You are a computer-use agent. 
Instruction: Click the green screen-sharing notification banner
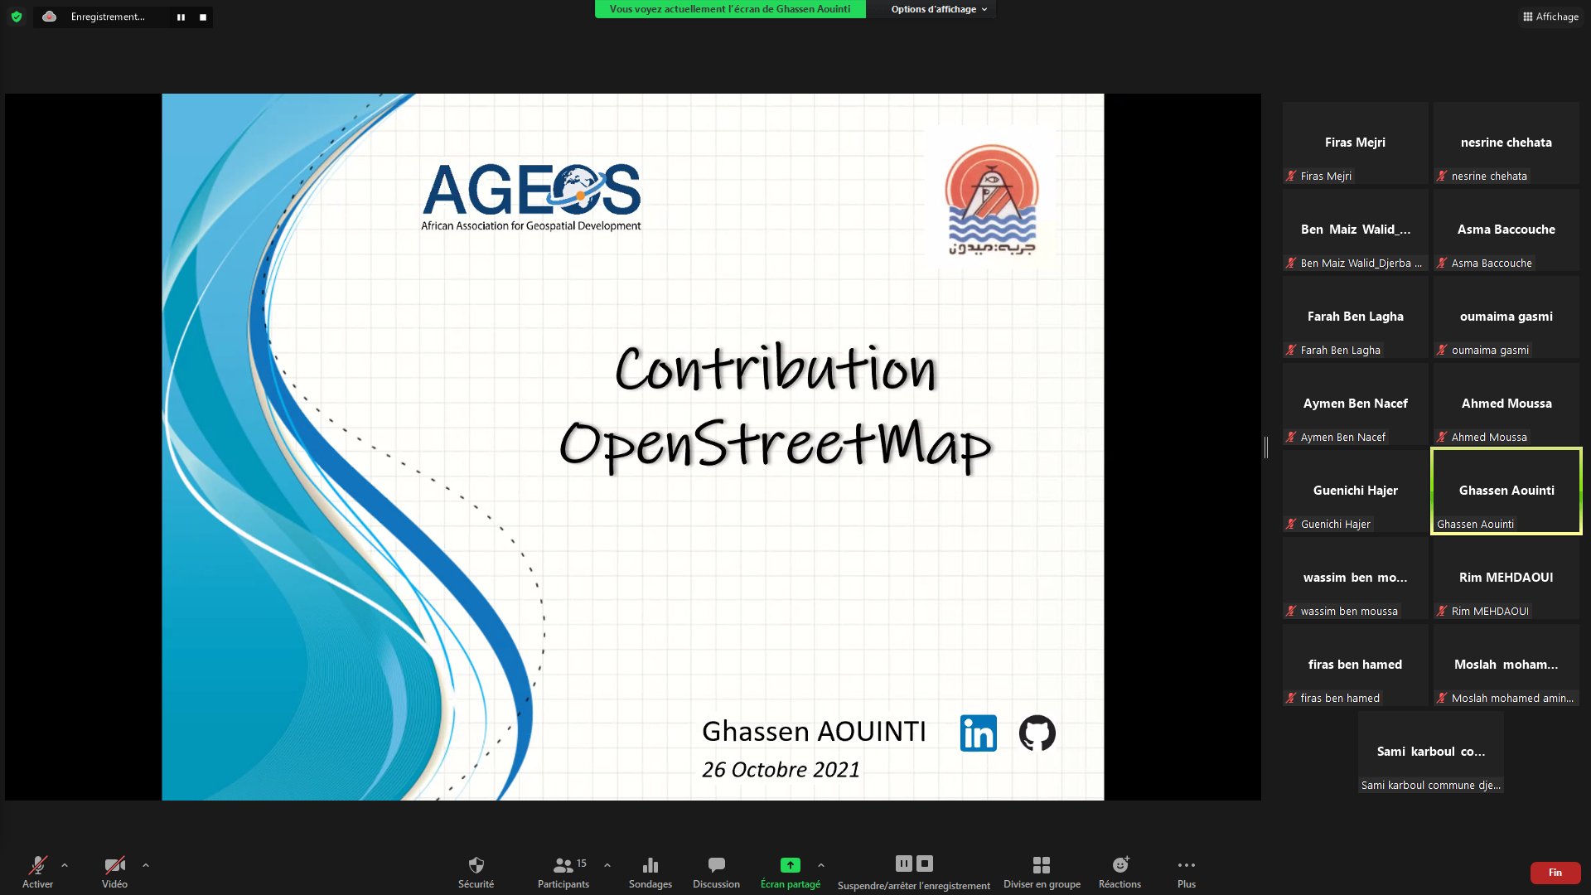[x=730, y=9]
